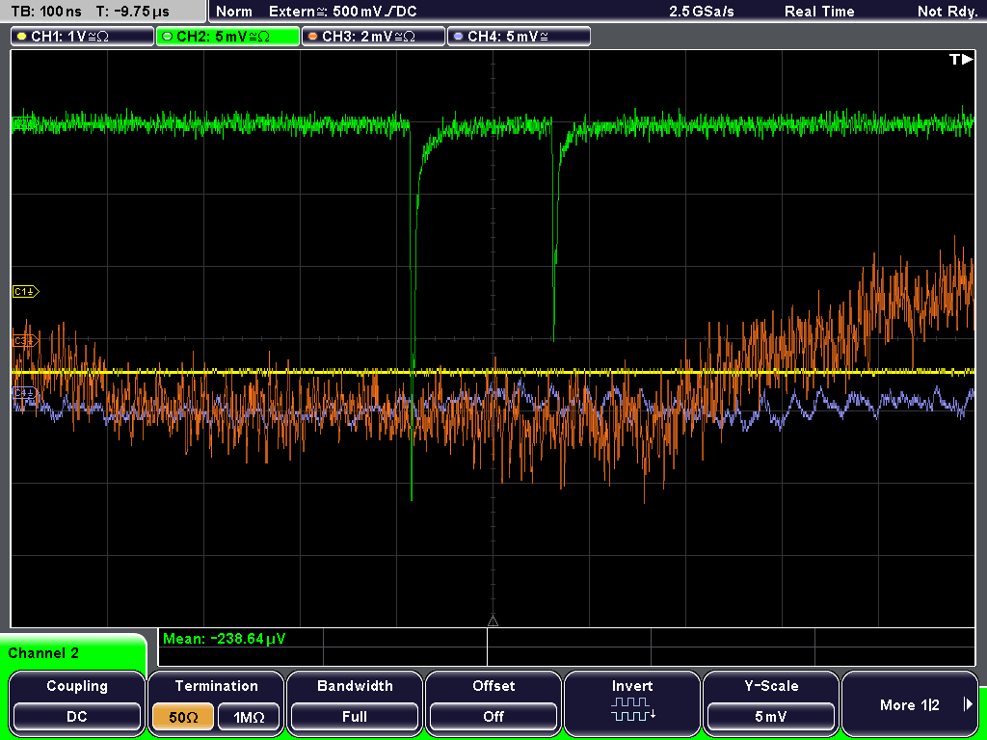This screenshot has height=740, width=987.
Task: Click the yellow C1 ground level marker
Action: (26, 291)
